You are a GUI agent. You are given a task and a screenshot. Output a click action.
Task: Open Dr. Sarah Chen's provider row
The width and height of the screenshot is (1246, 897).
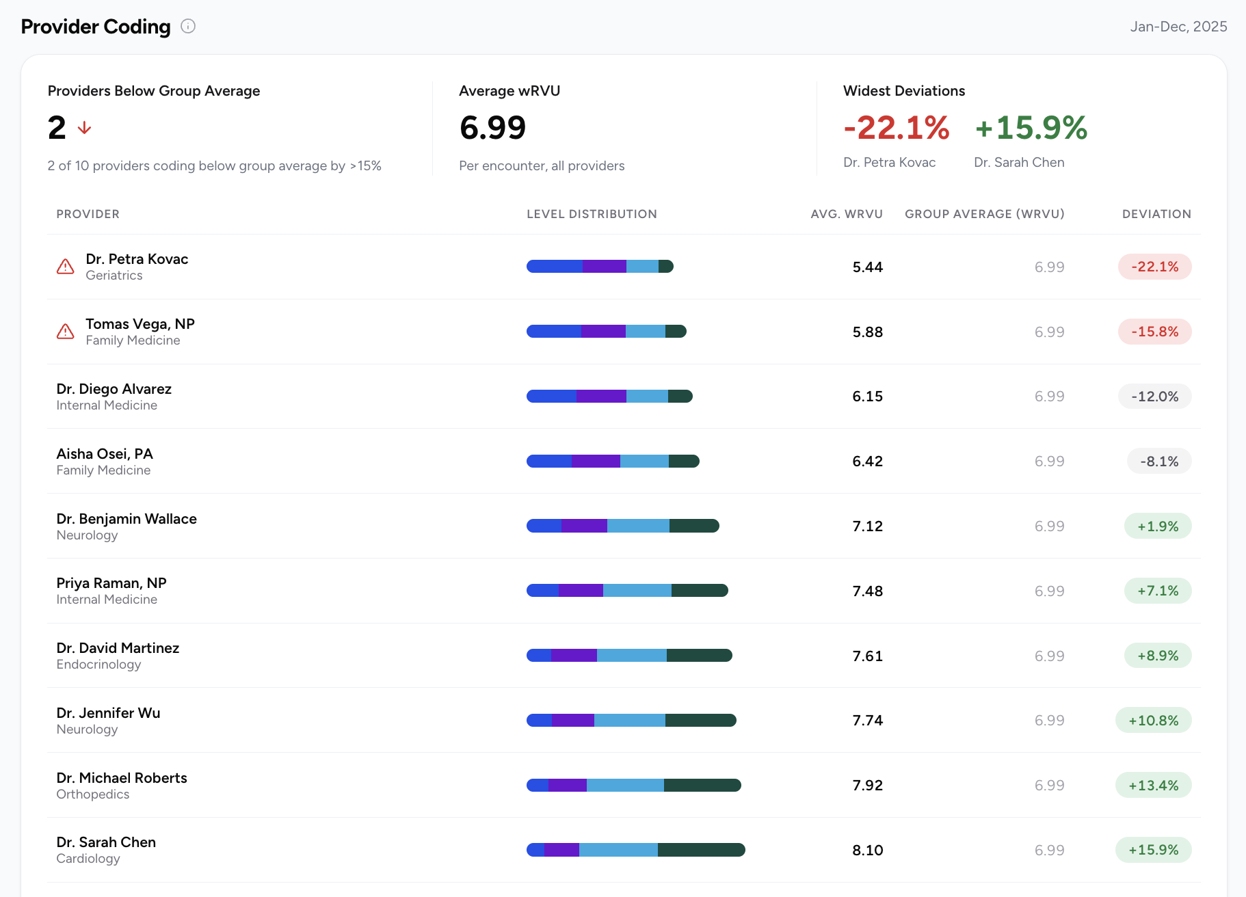tap(624, 850)
